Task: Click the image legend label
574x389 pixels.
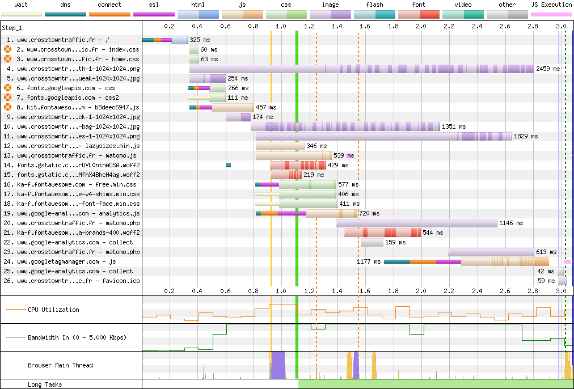Action: pos(330,5)
